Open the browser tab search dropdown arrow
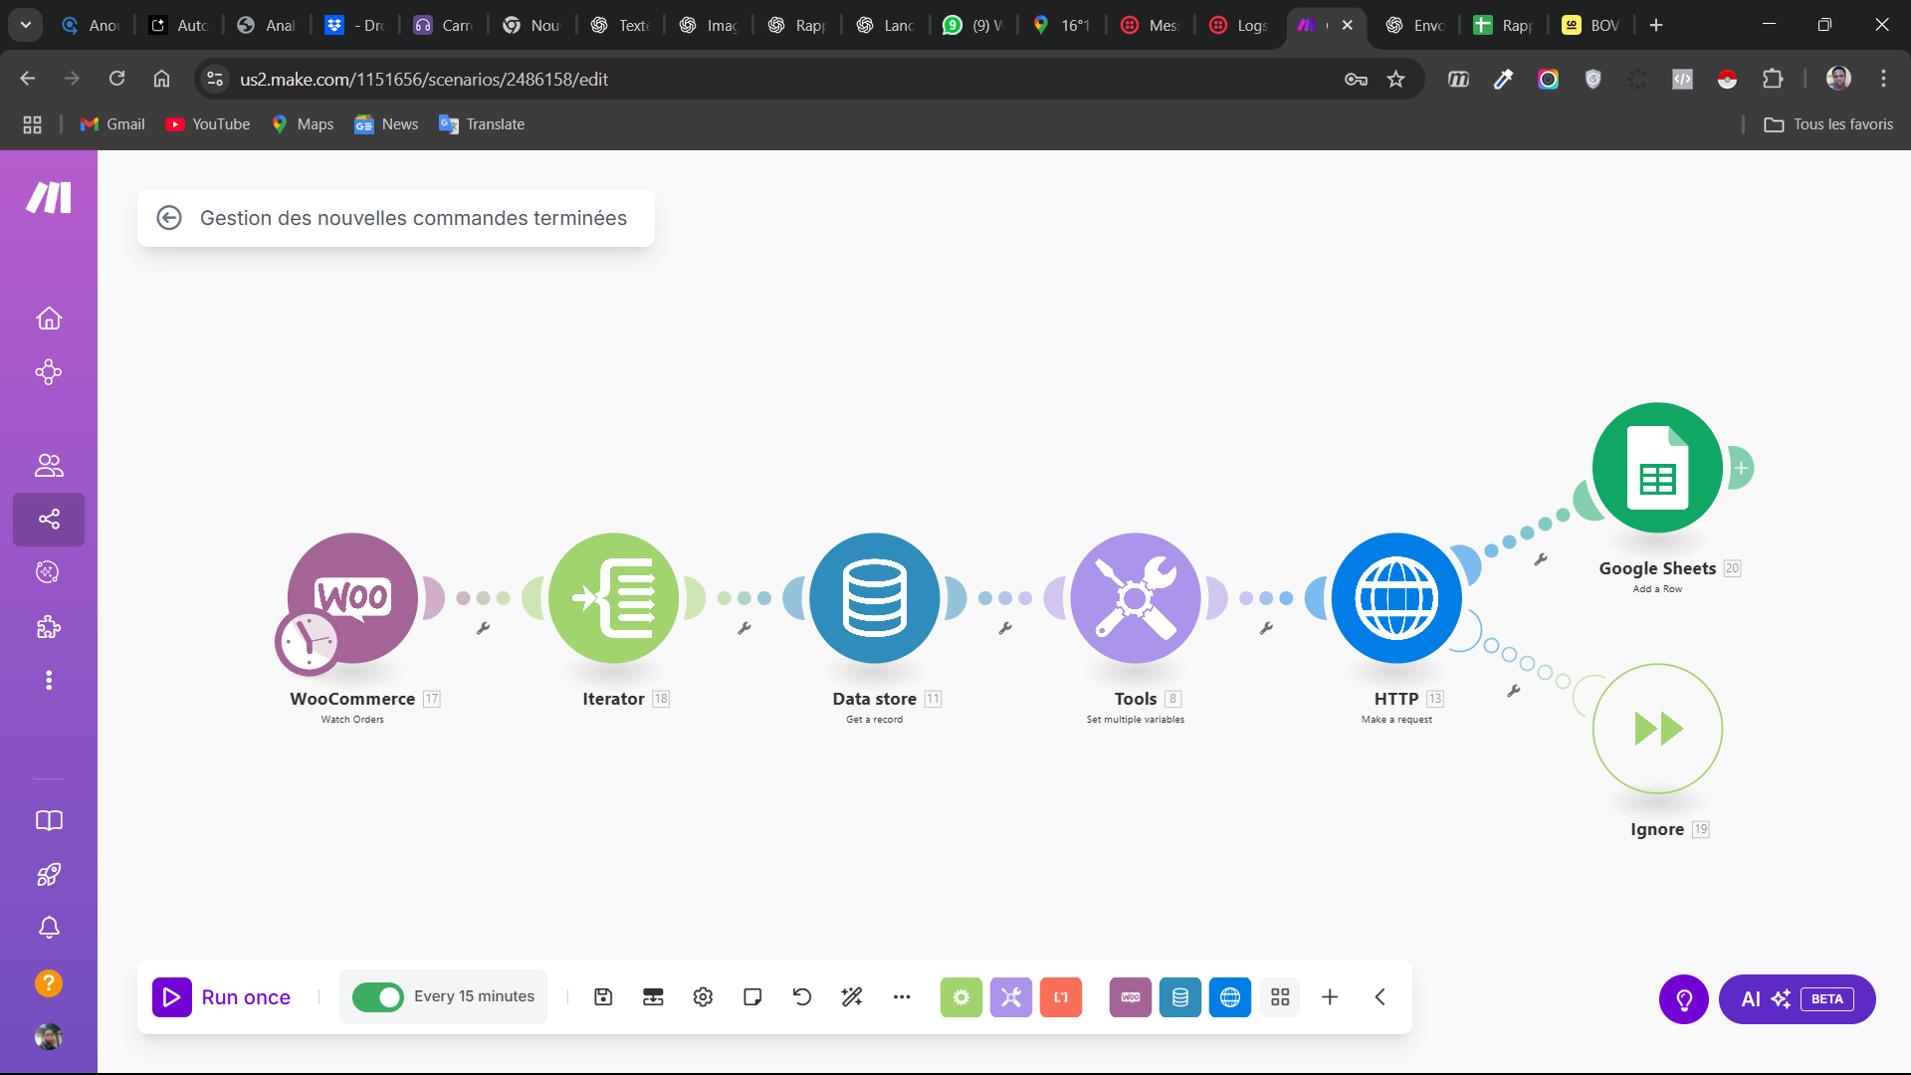Image resolution: width=1911 pixels, height=1075 pixels. tap(26, 25)
